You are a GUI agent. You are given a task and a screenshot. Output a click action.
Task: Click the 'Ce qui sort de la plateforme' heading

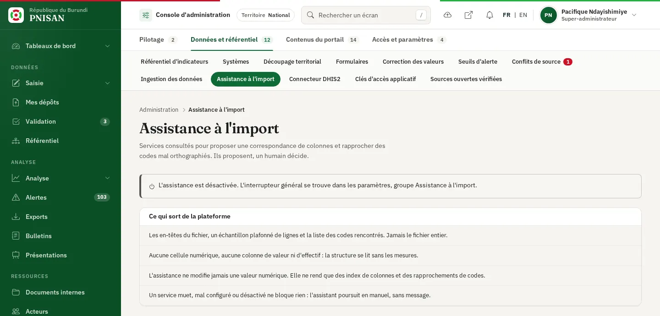coord(190,217)
